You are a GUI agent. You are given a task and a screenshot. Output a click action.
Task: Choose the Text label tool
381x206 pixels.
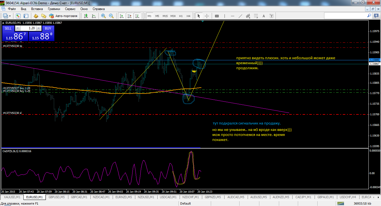tap(264, 16)
